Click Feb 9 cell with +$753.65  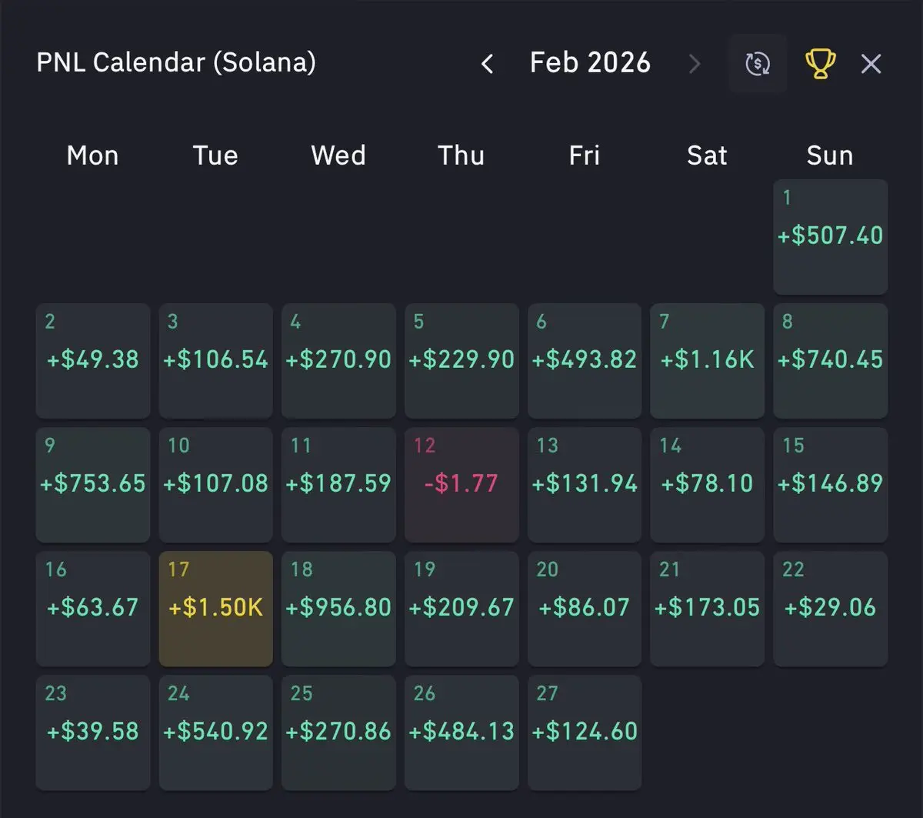coord(92,484)
